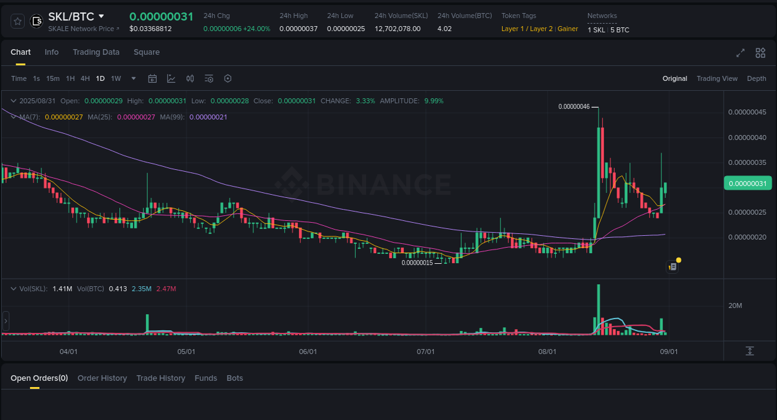Enter fullscreen with the expand arrows icon
777x420 pixels.
(x=740, y=53)
